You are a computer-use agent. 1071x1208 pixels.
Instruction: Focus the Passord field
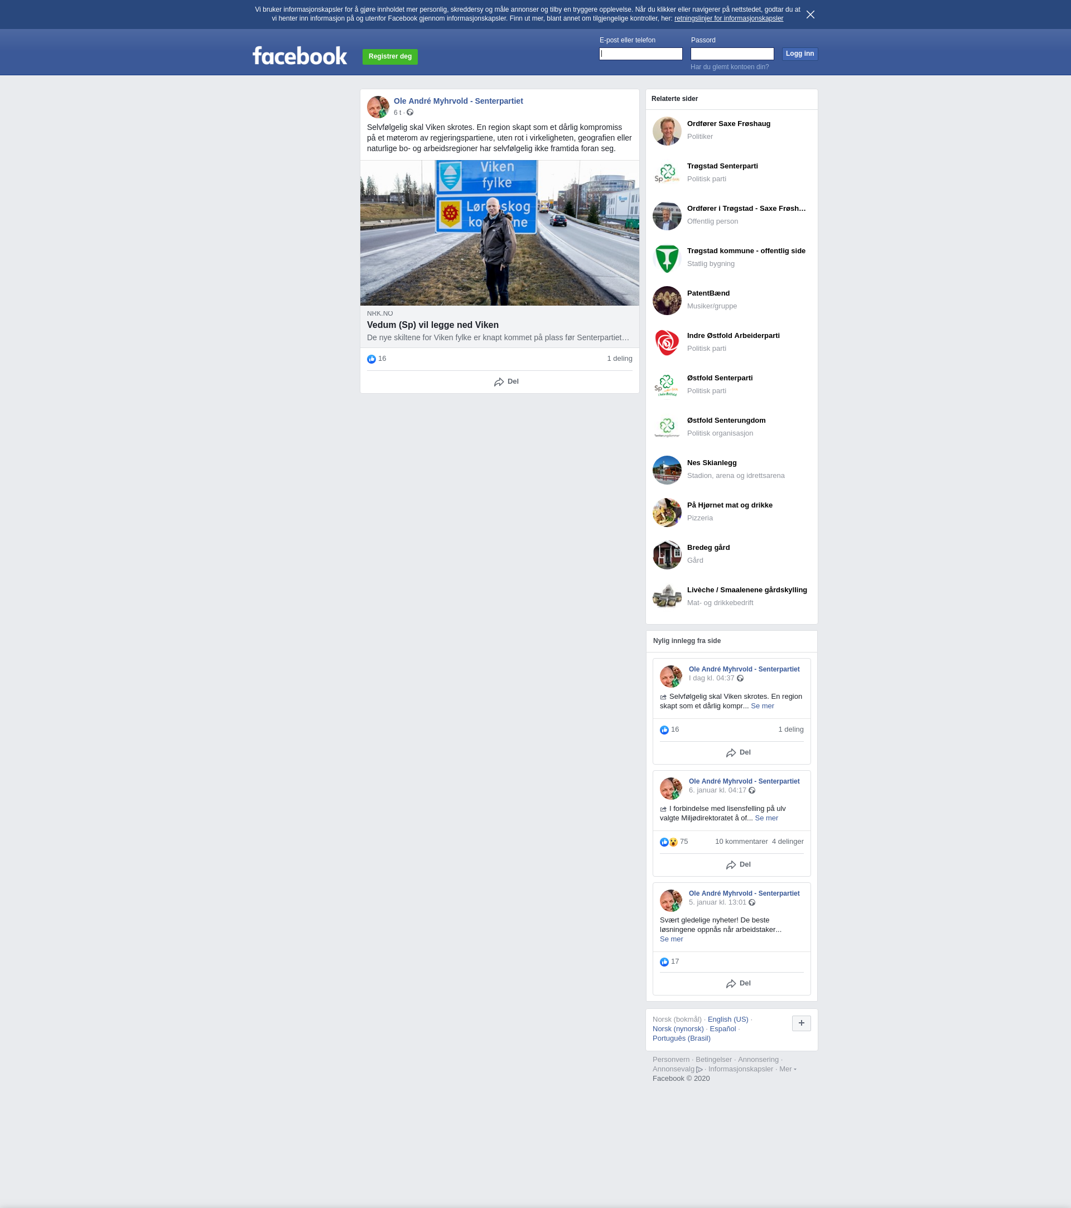click(732, 54)
